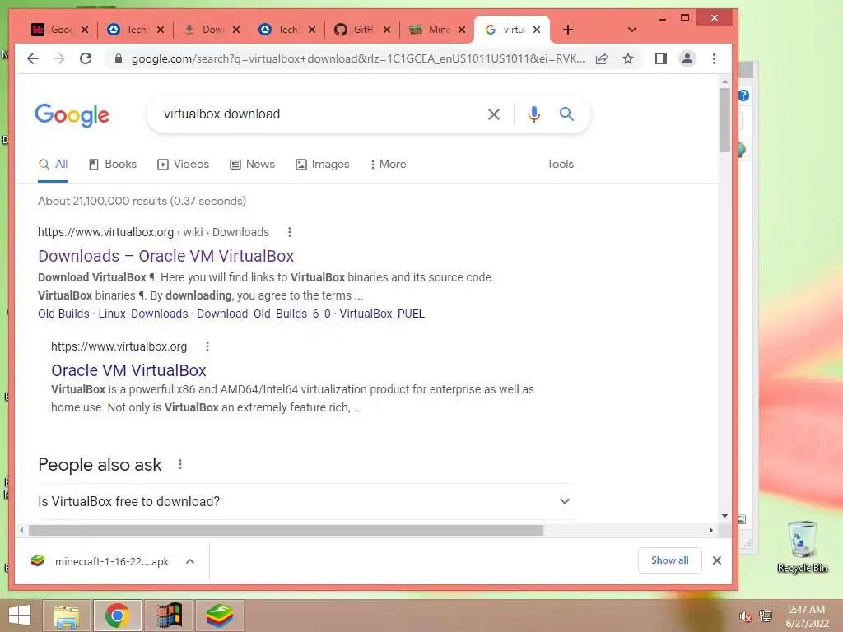Viewport: 843px width, 632px height.
Task: Click Show all downloads button
Action: (x=669, y=560)
